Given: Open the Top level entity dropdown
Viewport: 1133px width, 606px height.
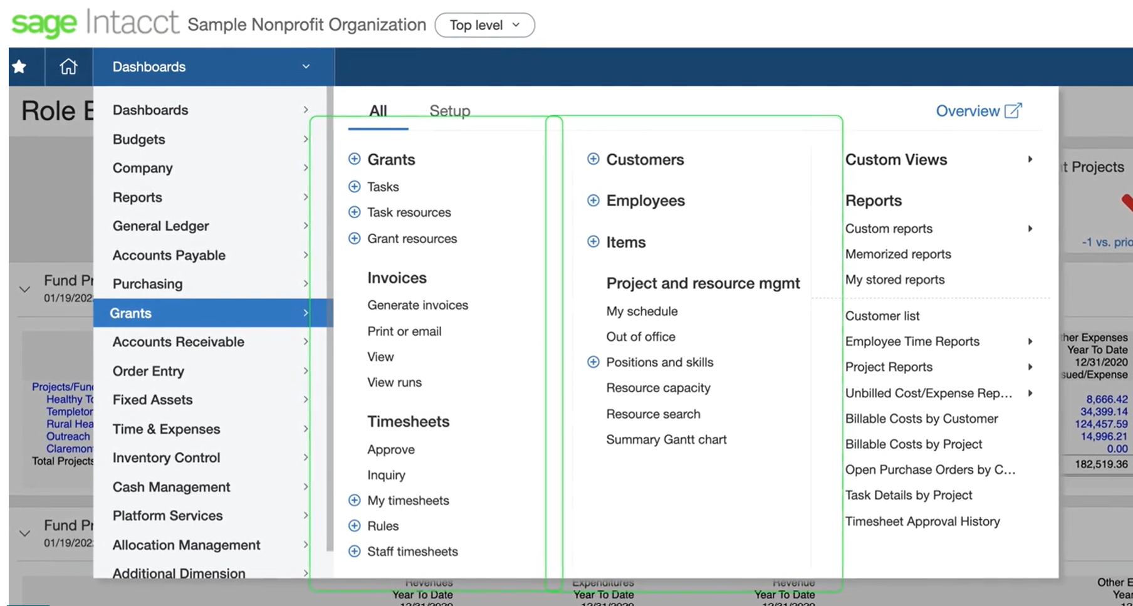Looking at the screenshot, I should [484, 25].
